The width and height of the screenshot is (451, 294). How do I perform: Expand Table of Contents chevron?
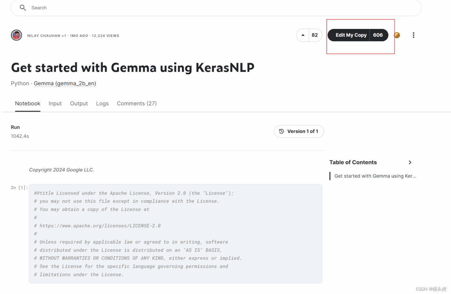[x=410, y=163]
